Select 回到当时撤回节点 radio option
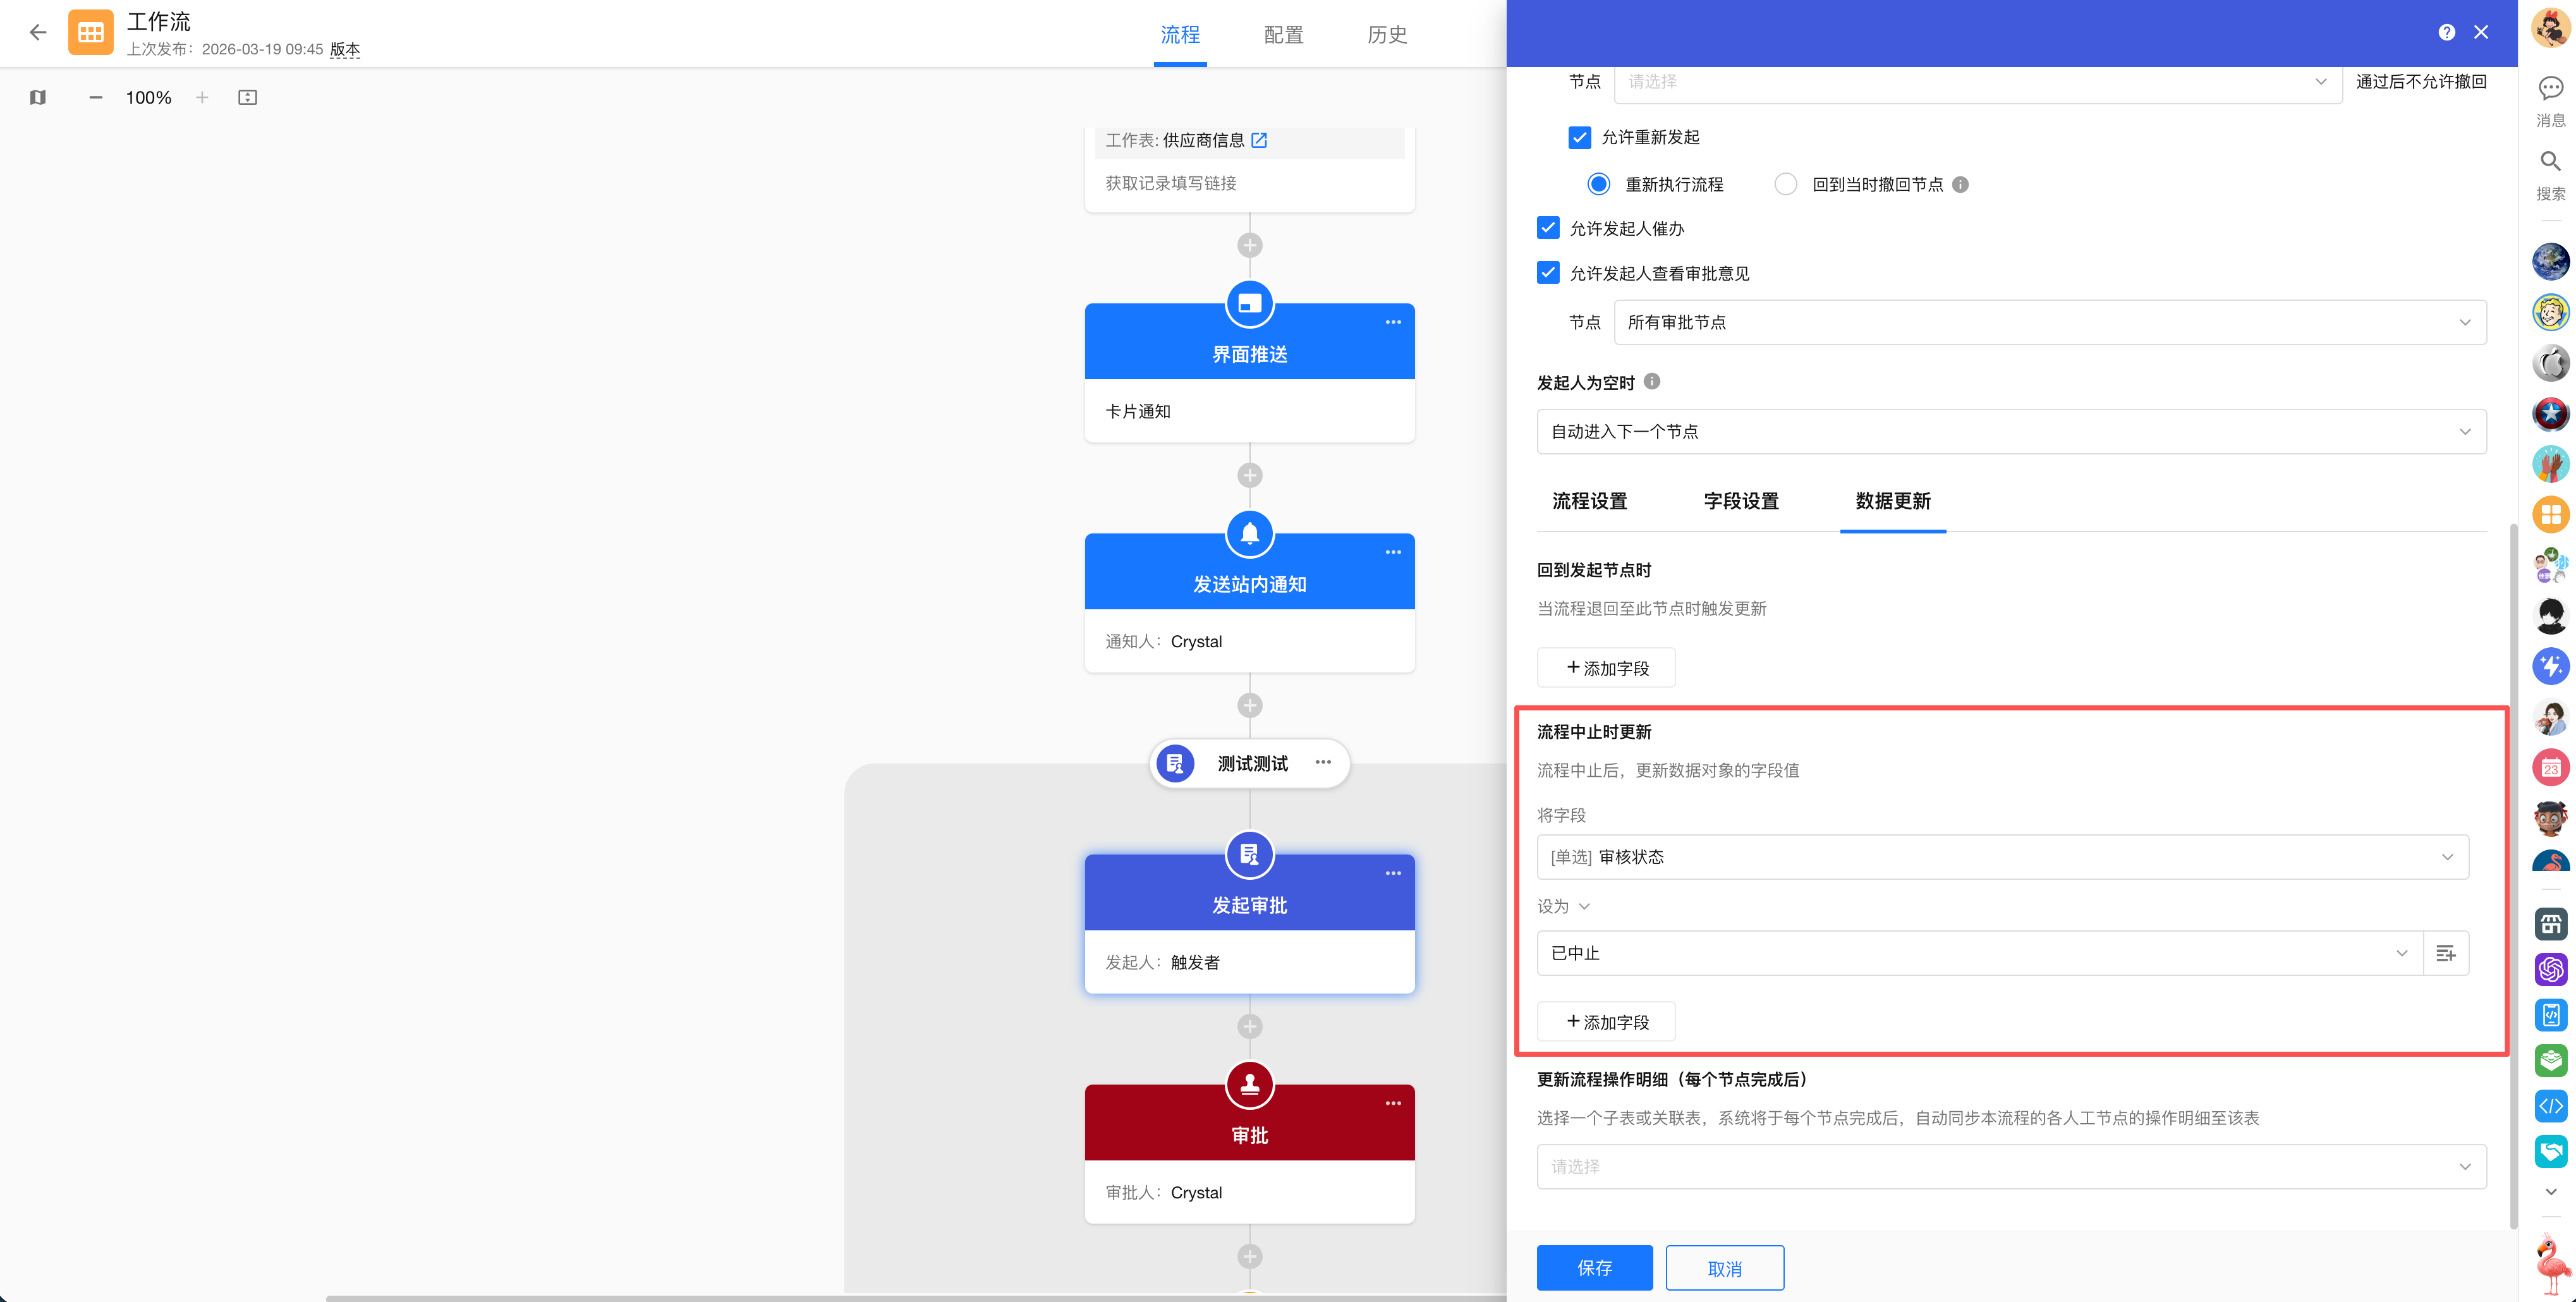 1785,184
